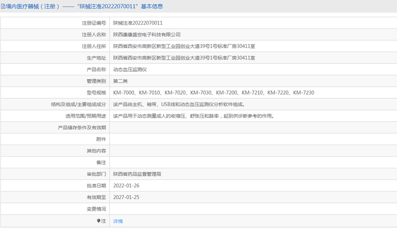Click approval date 2022-01-26
This screenshot has width=397, height=228.
[x=126, y=186]
